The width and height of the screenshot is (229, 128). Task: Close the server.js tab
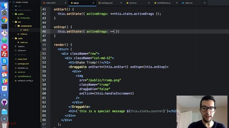coord(149,3)
